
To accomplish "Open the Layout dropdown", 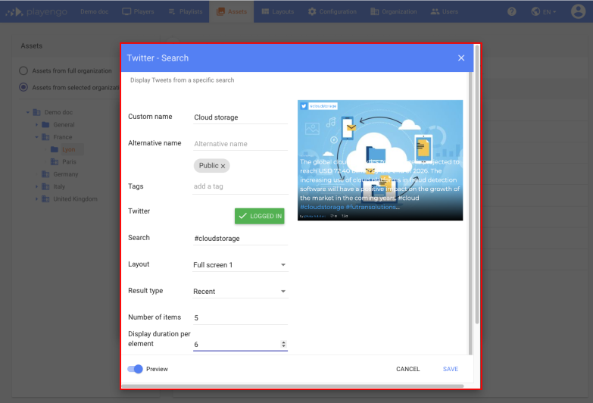I will pos(240,265).
